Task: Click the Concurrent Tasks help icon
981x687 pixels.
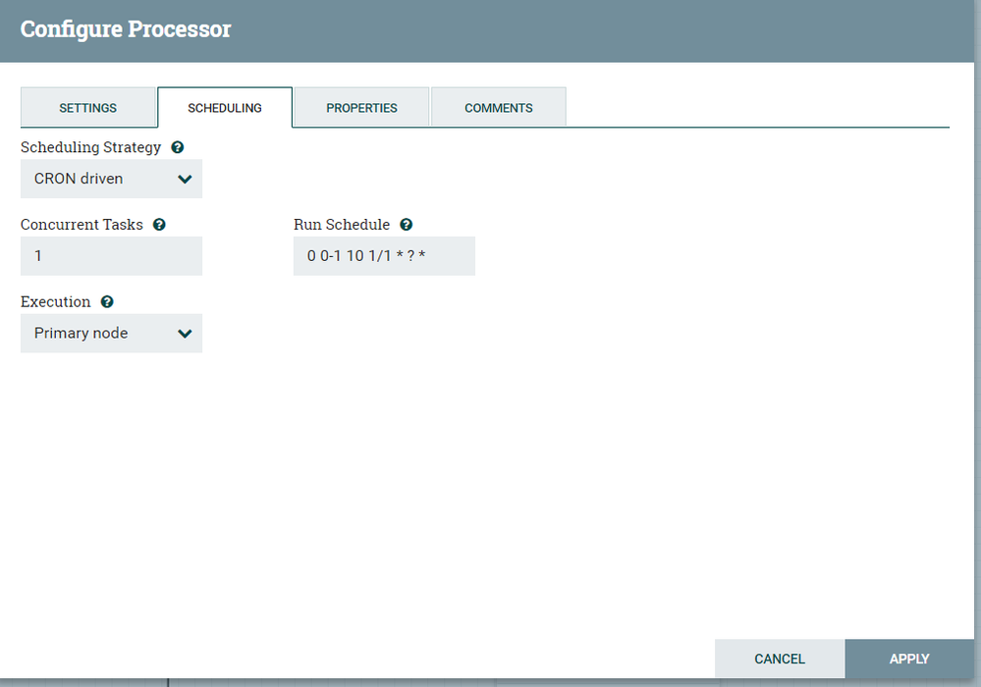Action: (x=159, y=224)
